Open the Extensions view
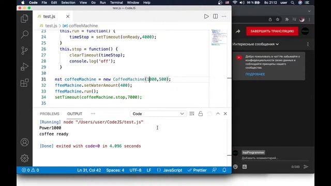 (24, 83)
